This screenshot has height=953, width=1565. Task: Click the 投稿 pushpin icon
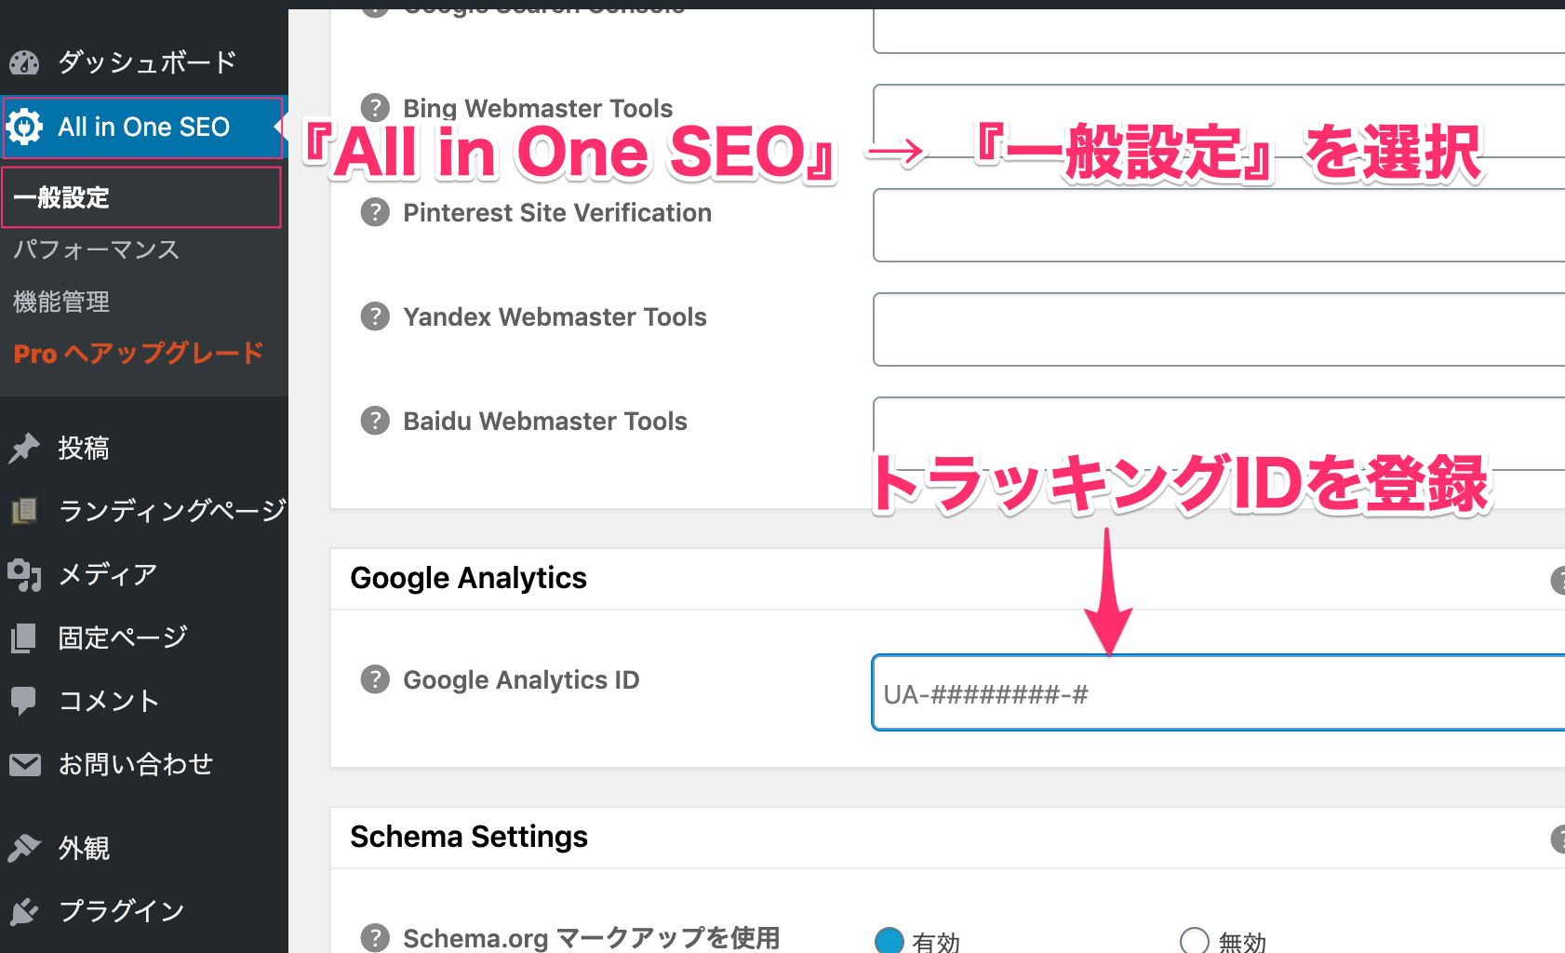[24, 449]
